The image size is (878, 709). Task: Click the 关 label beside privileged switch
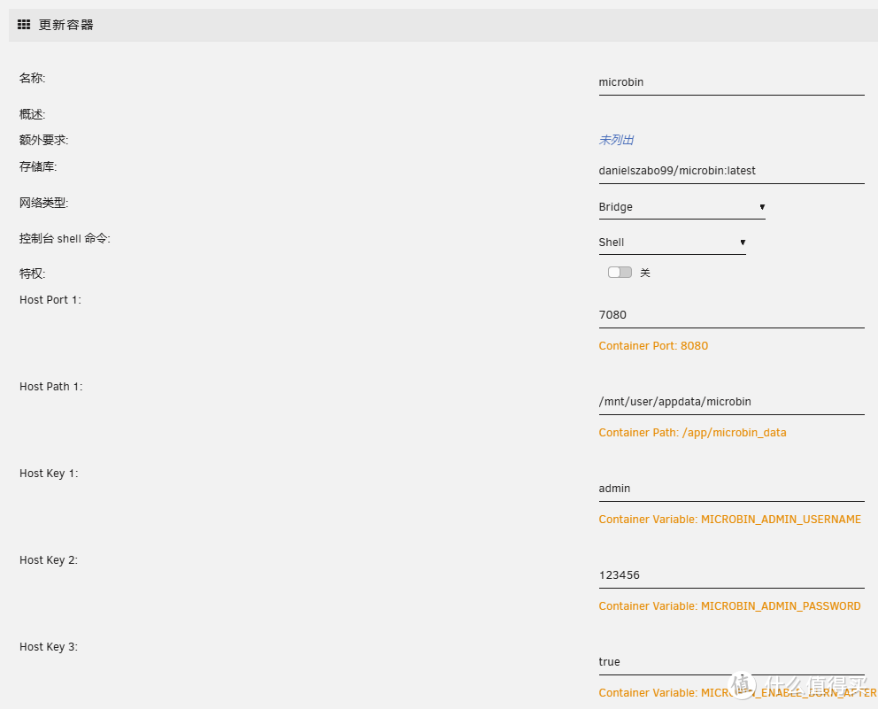pos(645,274)
